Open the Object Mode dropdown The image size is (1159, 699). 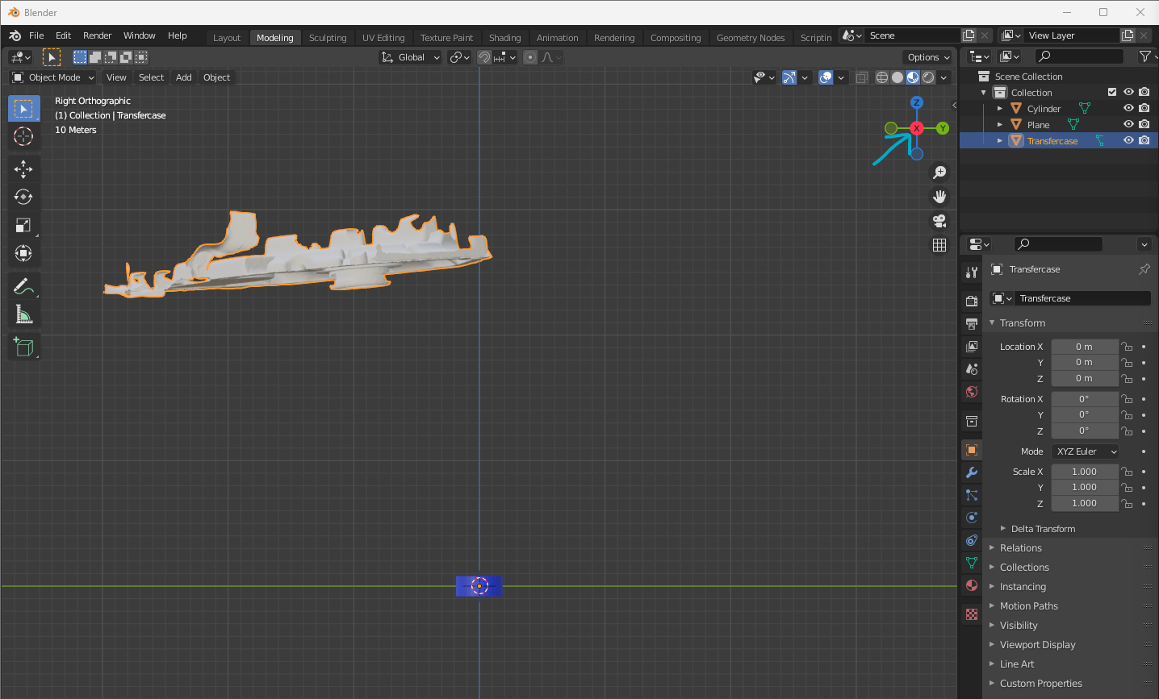[53, 77]
